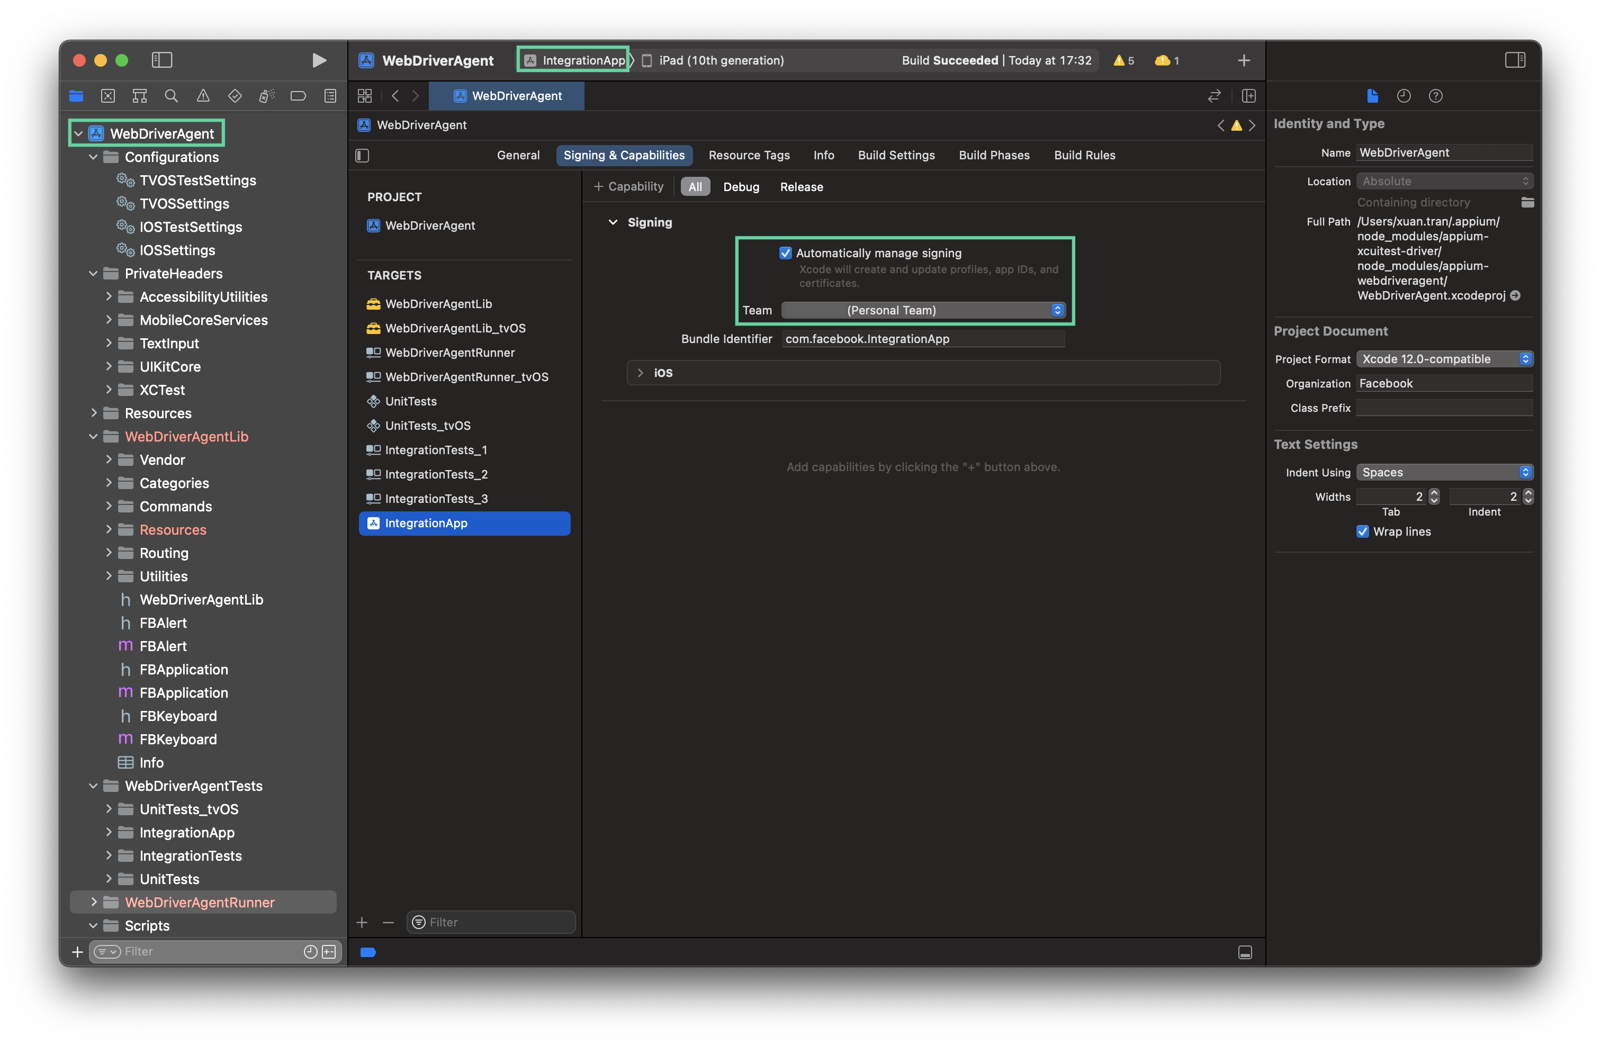Image resolution: width=1601 pixels, height=1045 pixels.
Task: Select the Release configuration filter
Action: 801,187
